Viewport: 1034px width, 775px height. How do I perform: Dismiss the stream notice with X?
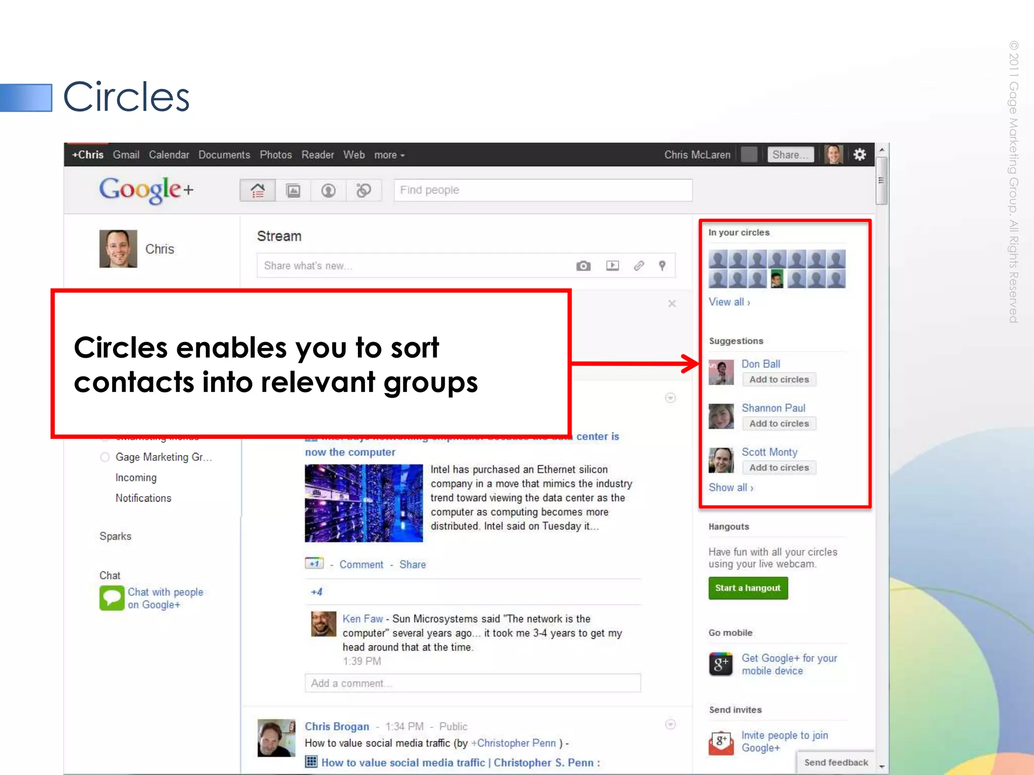tap(672, 303)
